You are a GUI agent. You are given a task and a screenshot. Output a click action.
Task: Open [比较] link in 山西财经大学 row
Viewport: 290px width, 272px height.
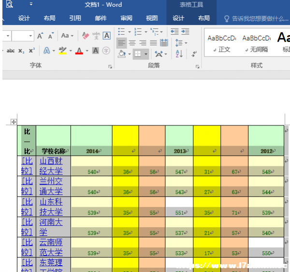pyautogui.click(x=27, y=166)
